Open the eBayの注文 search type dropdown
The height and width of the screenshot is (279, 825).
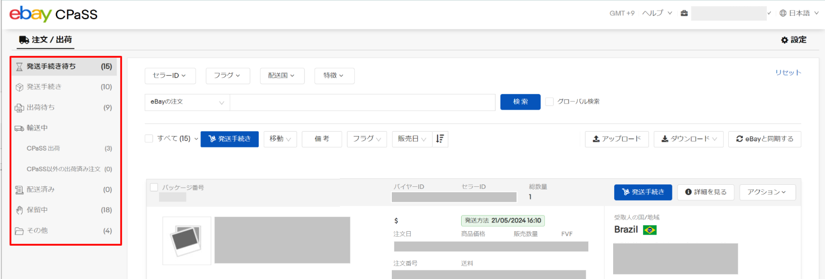coord(187,102)
